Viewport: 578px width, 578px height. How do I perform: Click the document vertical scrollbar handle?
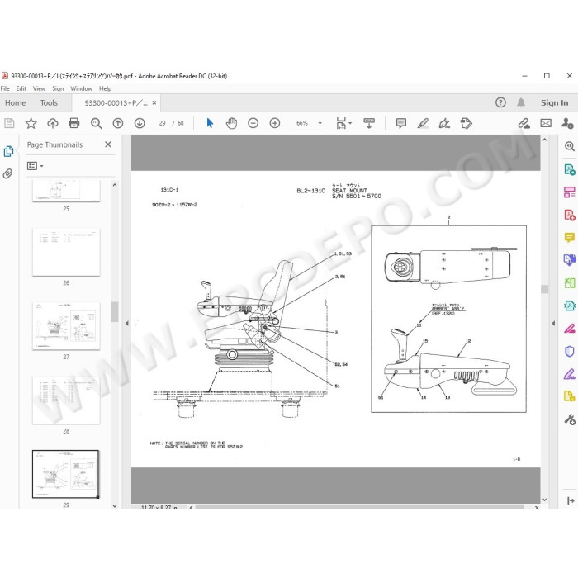(x=544, y=289)
